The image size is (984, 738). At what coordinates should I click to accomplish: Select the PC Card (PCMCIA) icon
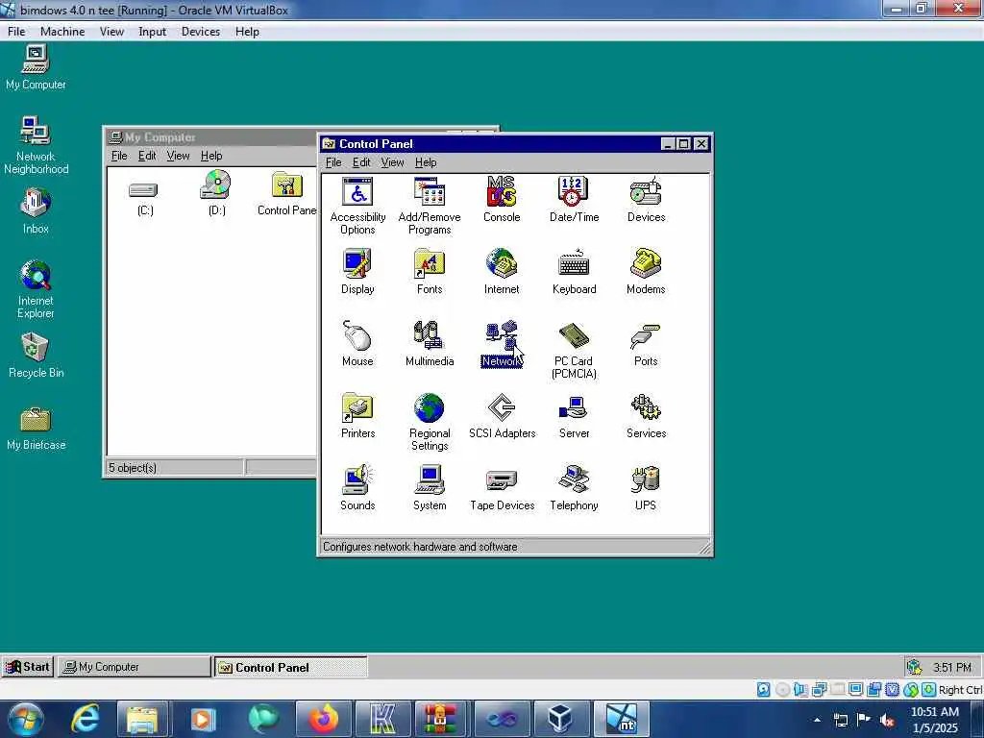[x=574, y=350]
